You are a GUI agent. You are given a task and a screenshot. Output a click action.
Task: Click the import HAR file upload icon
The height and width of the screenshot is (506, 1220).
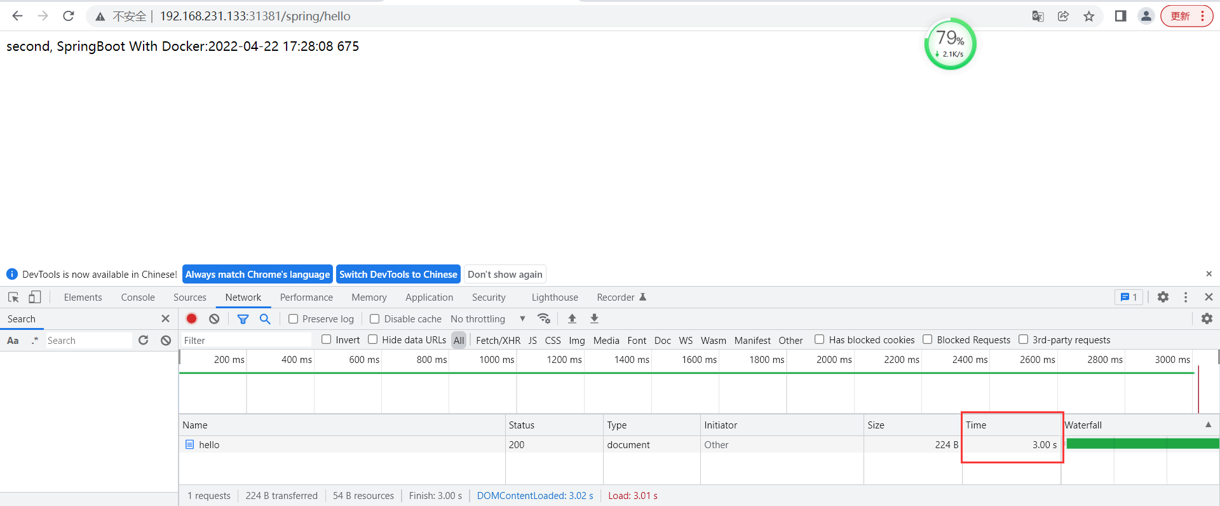click(572, 318)
